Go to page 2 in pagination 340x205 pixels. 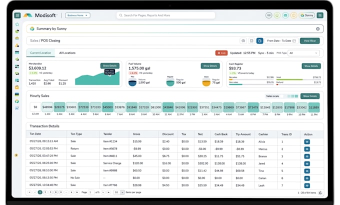45,192
